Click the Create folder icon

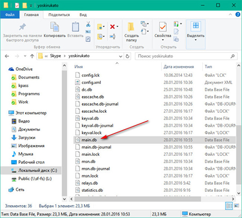(x=131, y=27)
